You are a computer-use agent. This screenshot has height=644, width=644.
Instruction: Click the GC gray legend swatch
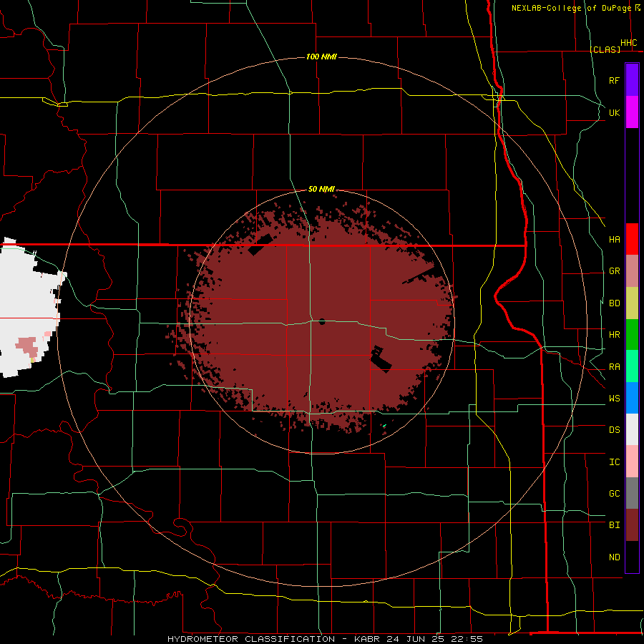(632, 493)
